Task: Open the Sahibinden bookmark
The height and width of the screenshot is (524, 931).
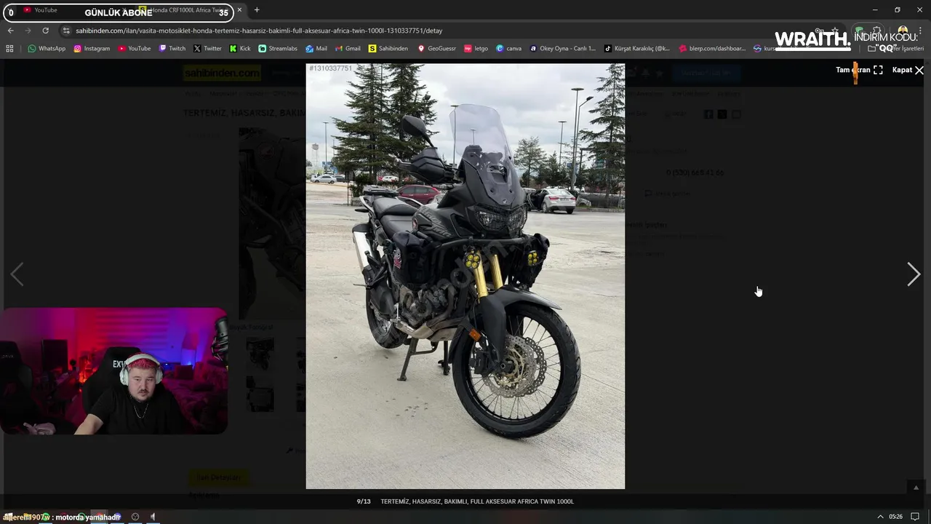Action: point(388,49)
